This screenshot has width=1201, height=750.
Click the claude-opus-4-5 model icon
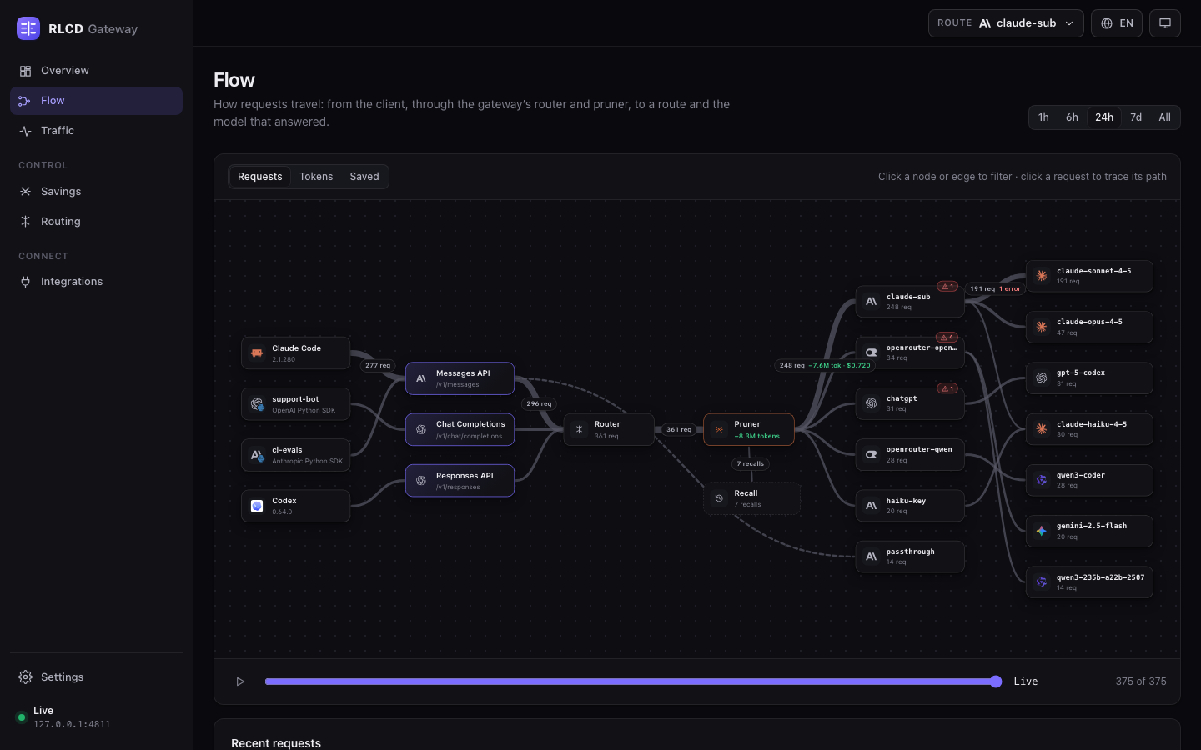[1042, 327]
